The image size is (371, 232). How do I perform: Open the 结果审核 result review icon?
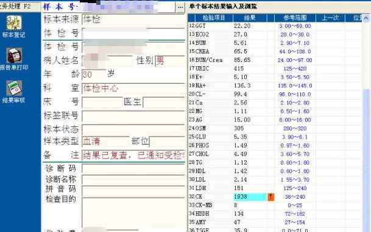14,92
